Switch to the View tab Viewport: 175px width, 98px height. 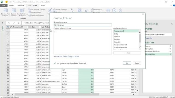43,5
